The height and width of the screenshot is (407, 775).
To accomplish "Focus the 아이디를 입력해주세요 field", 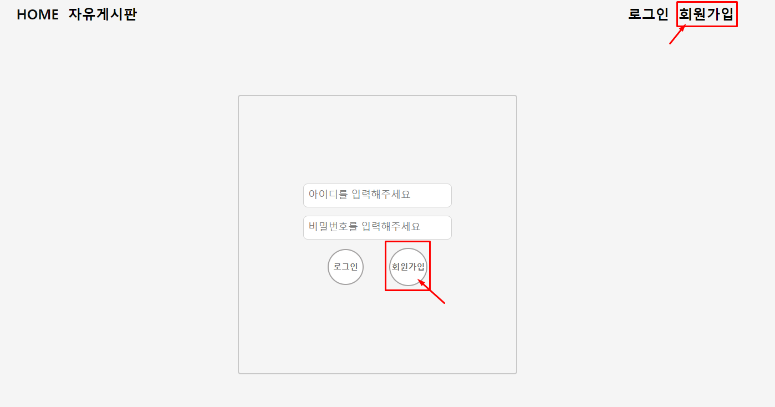I will 378,195.
